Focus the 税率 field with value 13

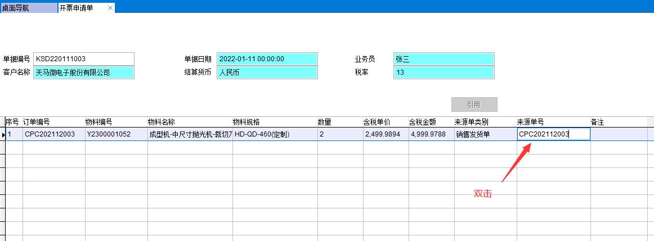coord(444,72)
